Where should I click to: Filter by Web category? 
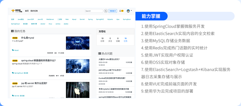point(67,19)
